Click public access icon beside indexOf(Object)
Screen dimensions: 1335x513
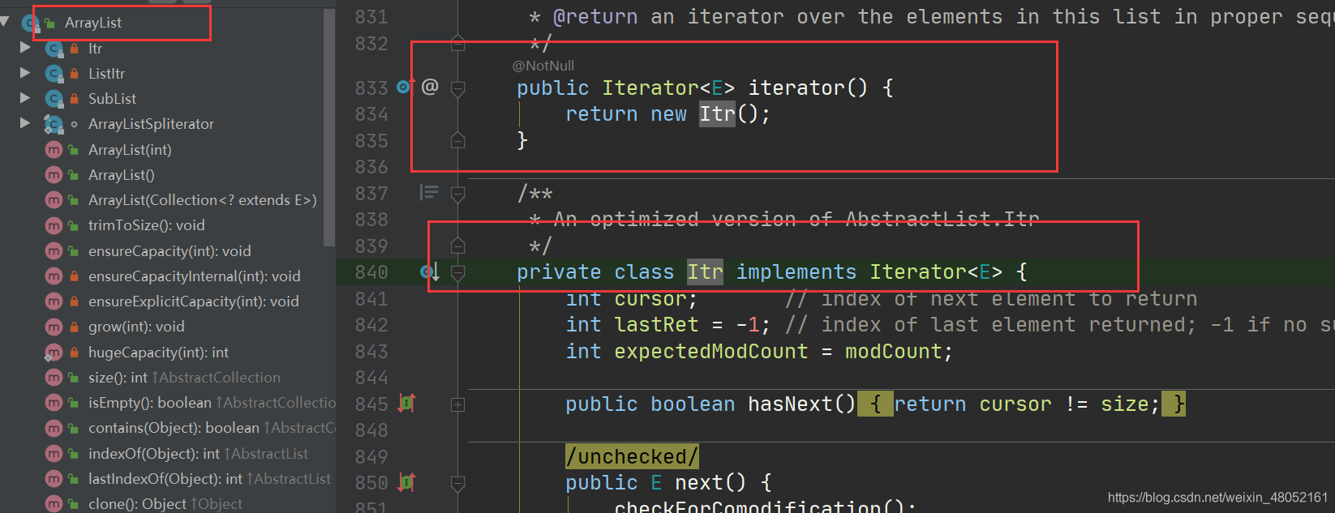click(74, 454)
